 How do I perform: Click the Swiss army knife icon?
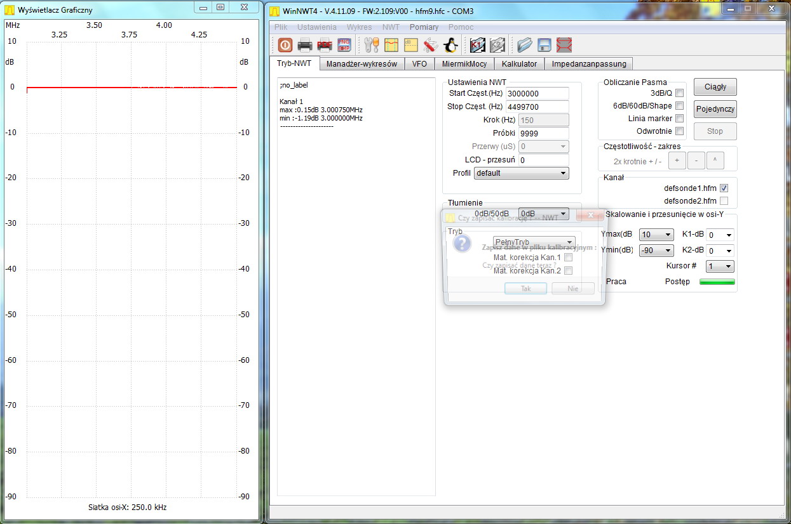430,45
